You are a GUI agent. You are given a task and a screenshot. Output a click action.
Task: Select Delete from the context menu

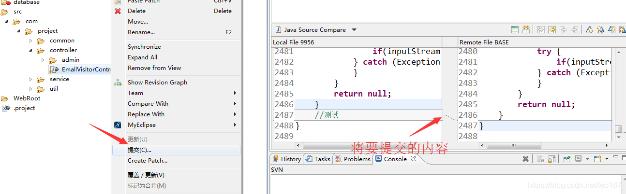(x=176, y=11)
